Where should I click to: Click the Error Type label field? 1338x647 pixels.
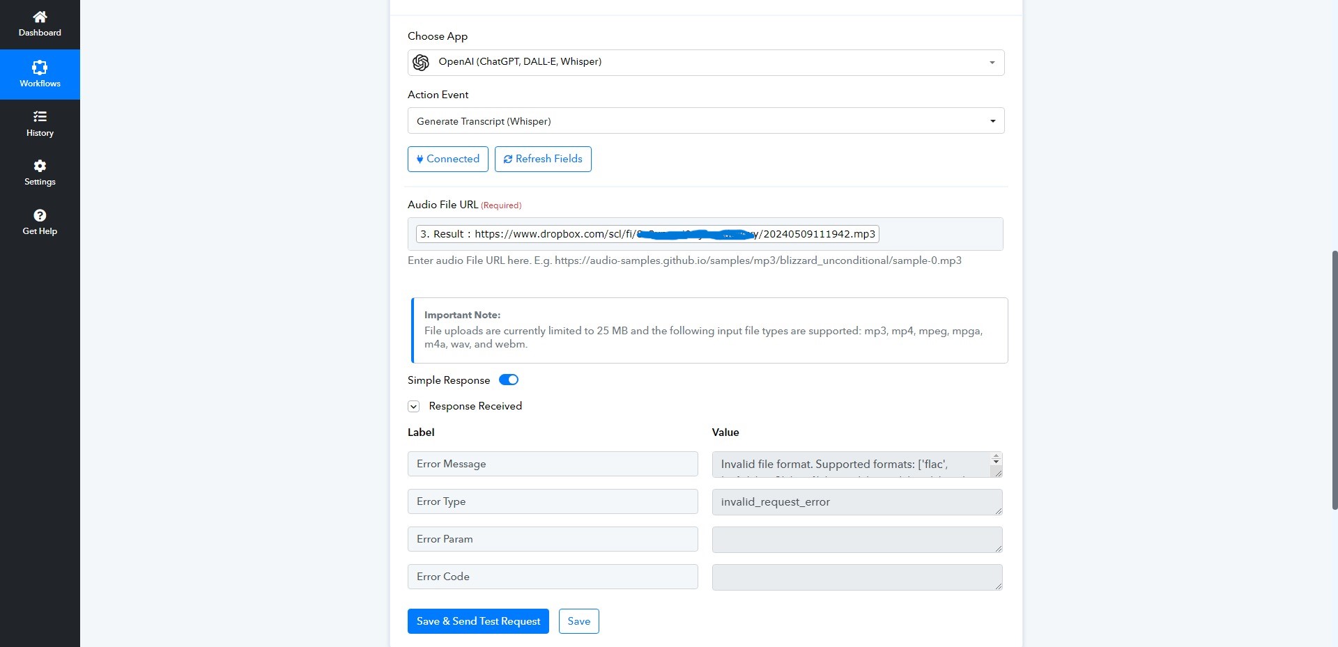(x=553, y=501)
